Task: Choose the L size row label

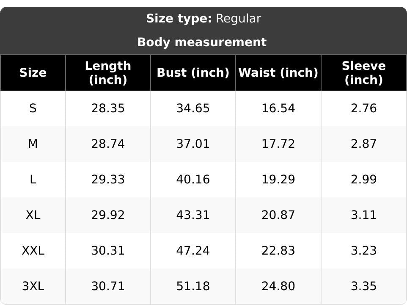Action: pyautogui.click(x=33, y=179)
